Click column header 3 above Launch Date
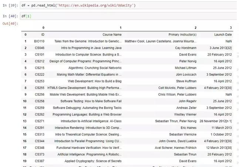239x167 pixels. (230, 28)
